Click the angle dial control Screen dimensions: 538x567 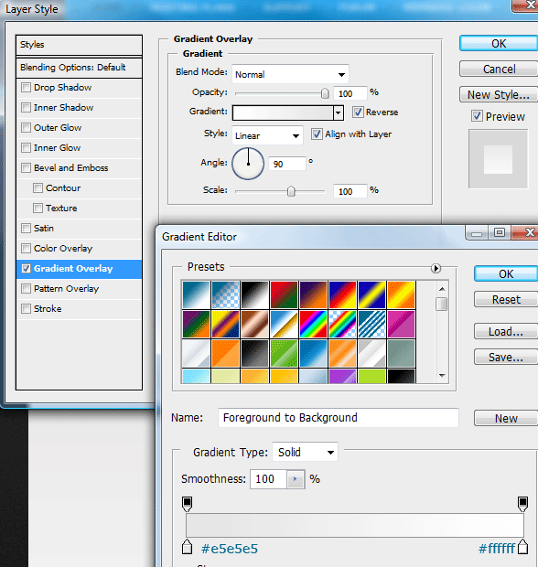tap(248, 164)
